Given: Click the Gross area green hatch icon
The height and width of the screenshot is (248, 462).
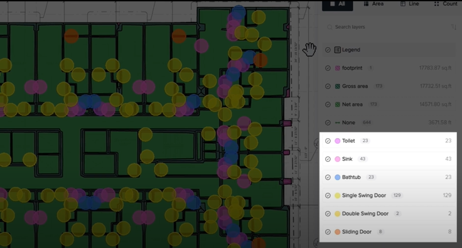Looking at the screenshot, I should tap(337, 86).
